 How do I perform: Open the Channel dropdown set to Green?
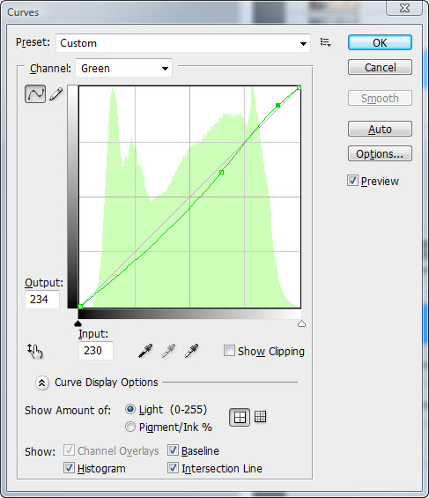123,68
